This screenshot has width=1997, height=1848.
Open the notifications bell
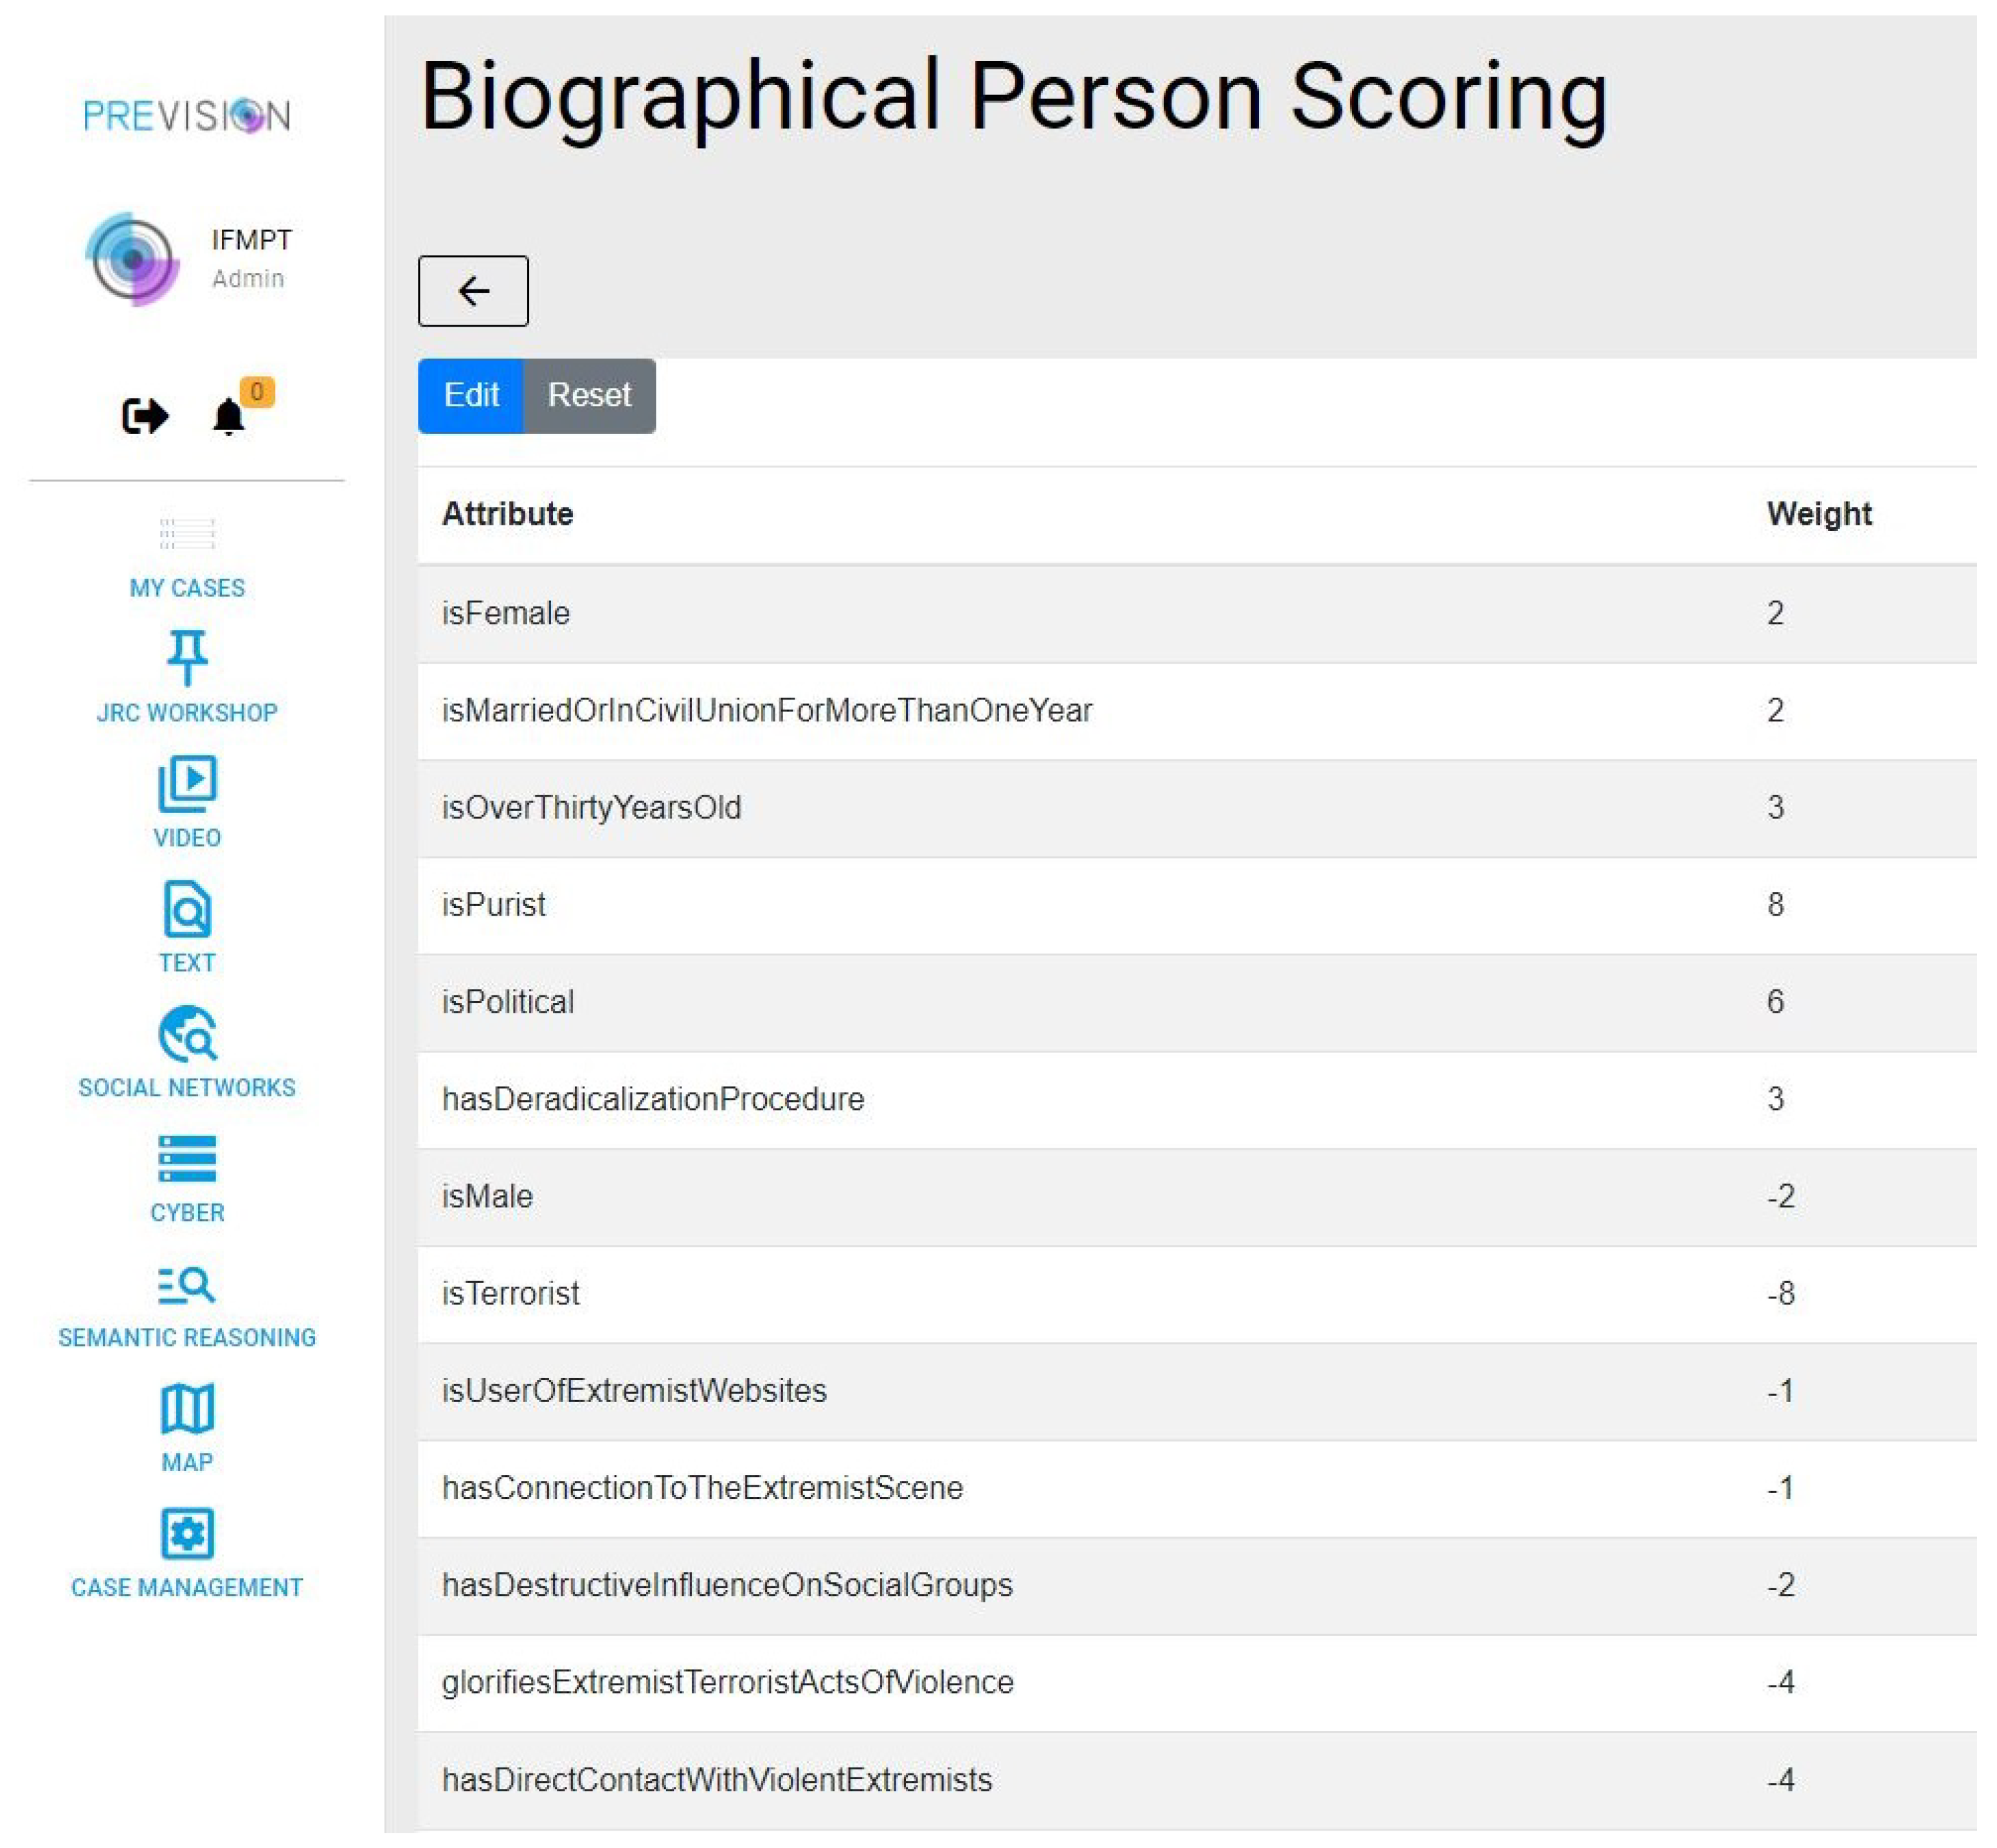point(229,416)
